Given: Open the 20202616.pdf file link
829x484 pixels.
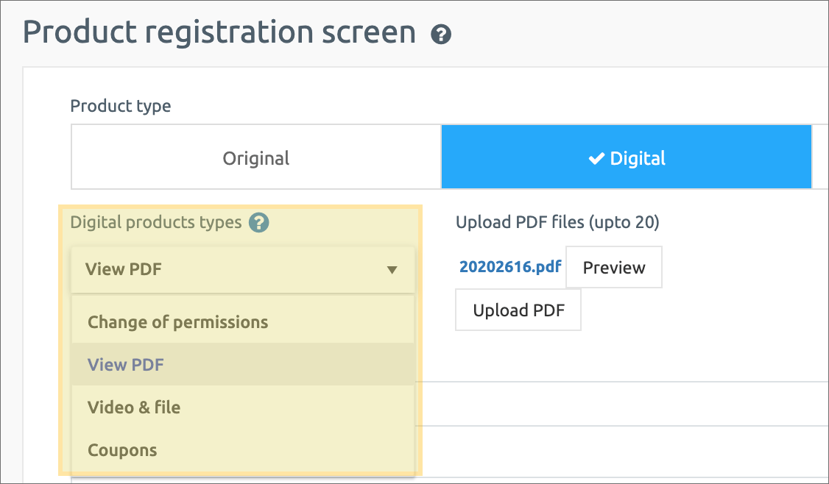Looking at the screenshot, I should coord(509,267).
